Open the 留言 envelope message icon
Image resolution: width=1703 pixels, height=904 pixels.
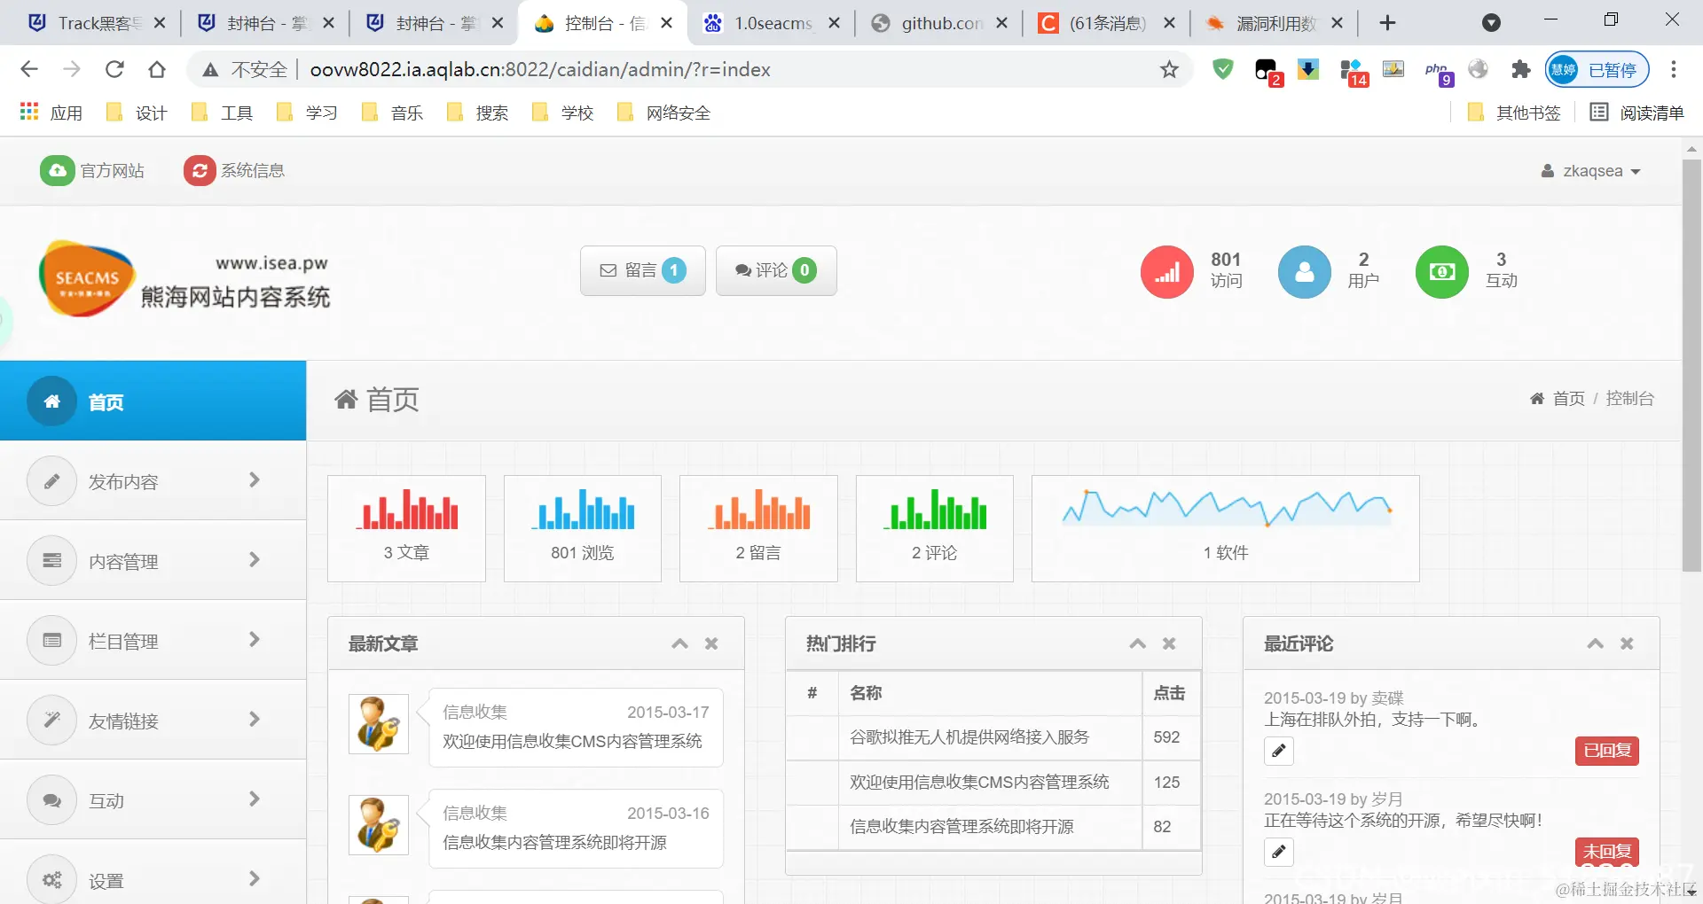coord(608,270)
